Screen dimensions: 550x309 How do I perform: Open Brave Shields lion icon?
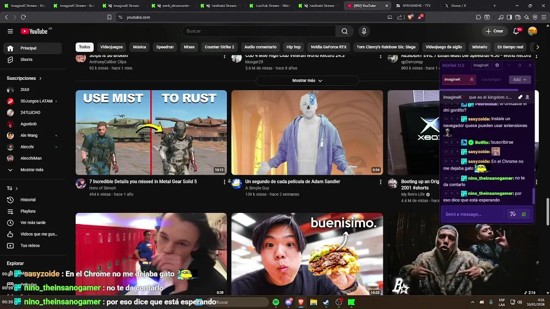[410, 17]
